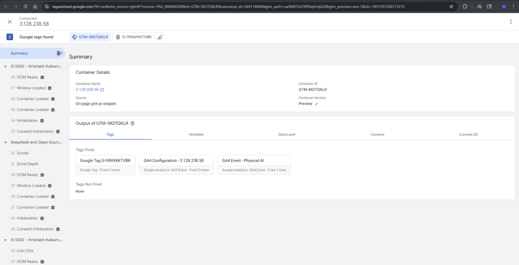Switch to the Console (0) tab

[x=468, y=135]
